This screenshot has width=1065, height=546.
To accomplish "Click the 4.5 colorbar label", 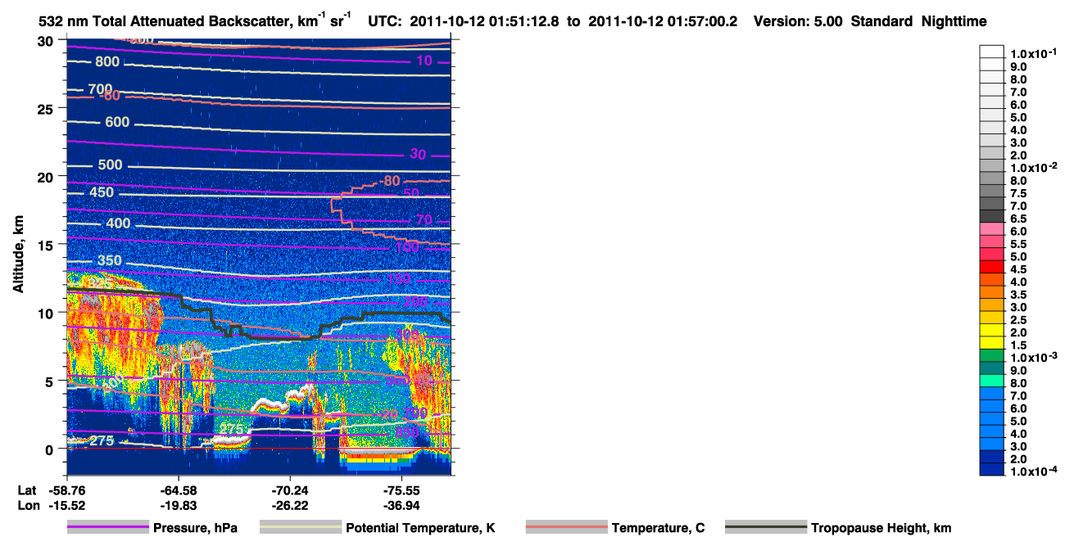I will (1019, 269).
